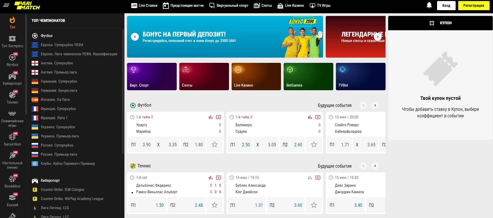This screenshot has height=218, width=493.
Task: Open Предстоящие матчи in top menu
Action: (x=183, y=5)
